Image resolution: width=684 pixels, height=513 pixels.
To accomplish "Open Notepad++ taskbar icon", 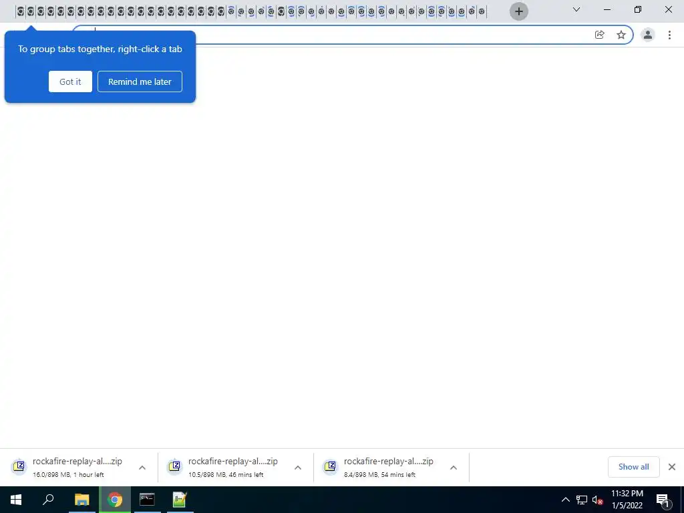I will (180, 500).
